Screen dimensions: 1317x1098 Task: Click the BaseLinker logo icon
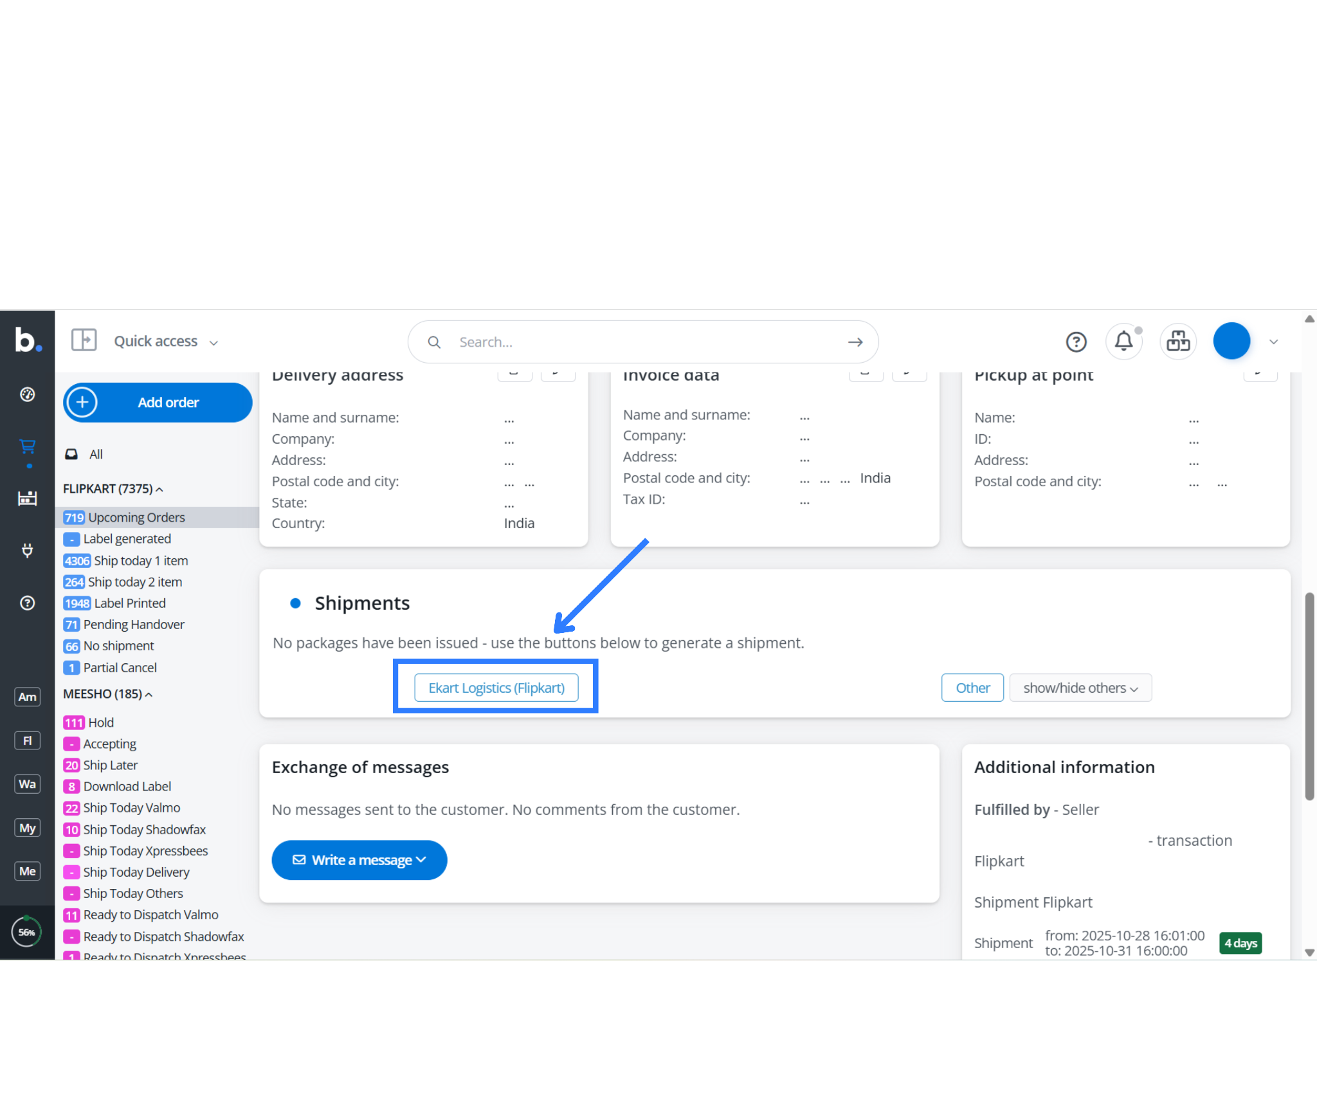point(27,340)
